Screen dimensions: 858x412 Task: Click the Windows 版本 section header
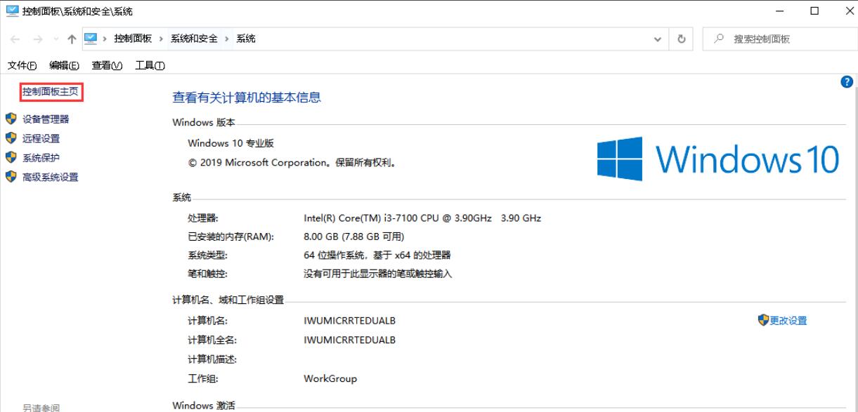click(204, 123)
